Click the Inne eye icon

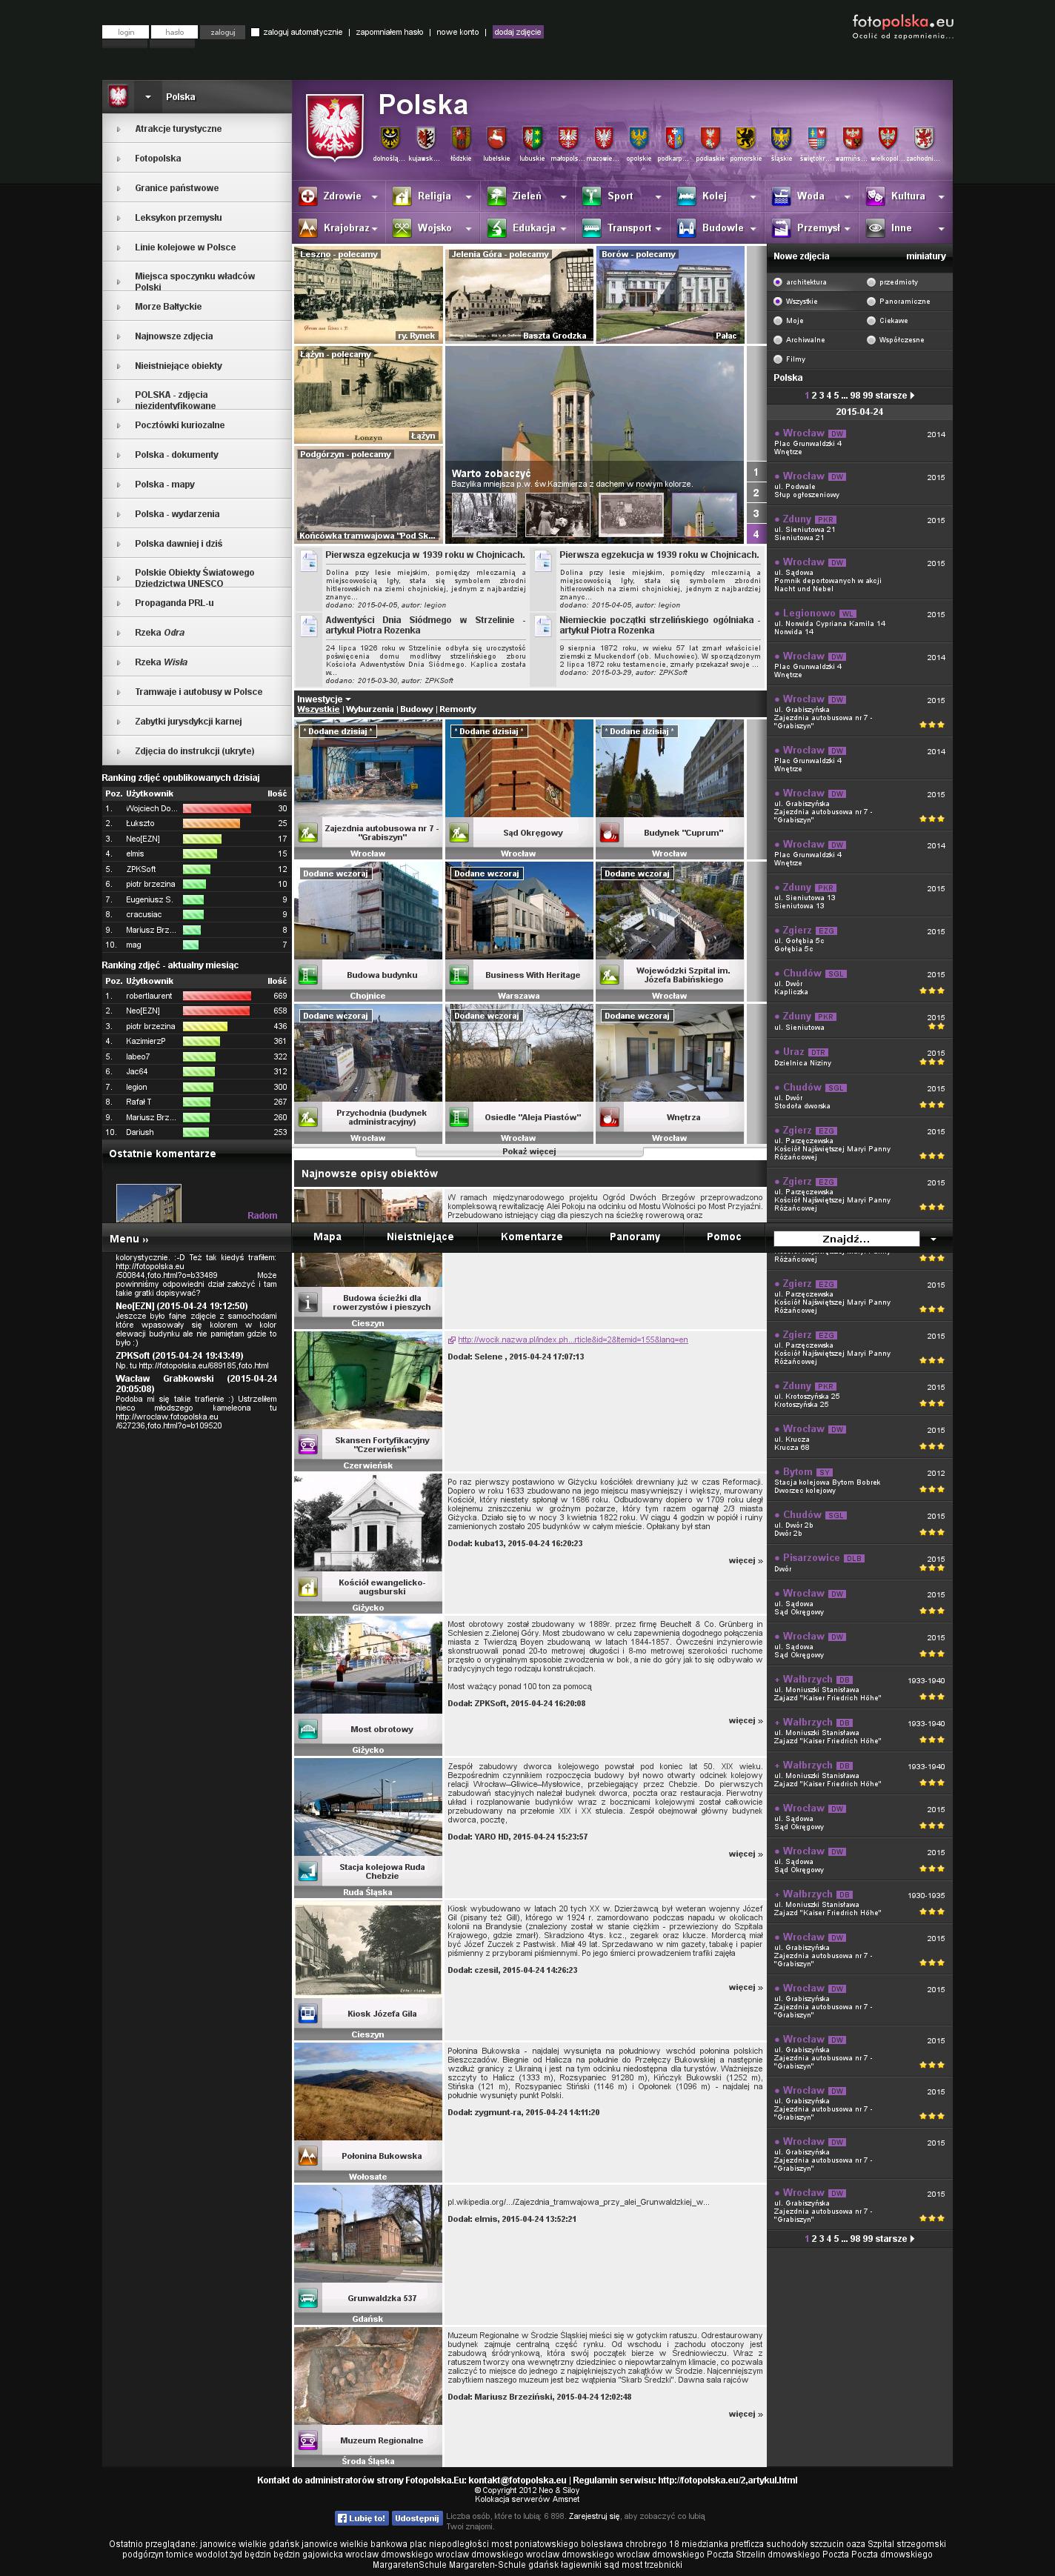click(x=875, y=229)
